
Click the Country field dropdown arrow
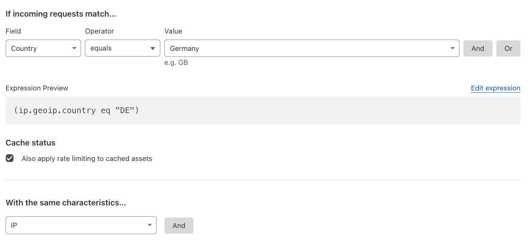74,49
